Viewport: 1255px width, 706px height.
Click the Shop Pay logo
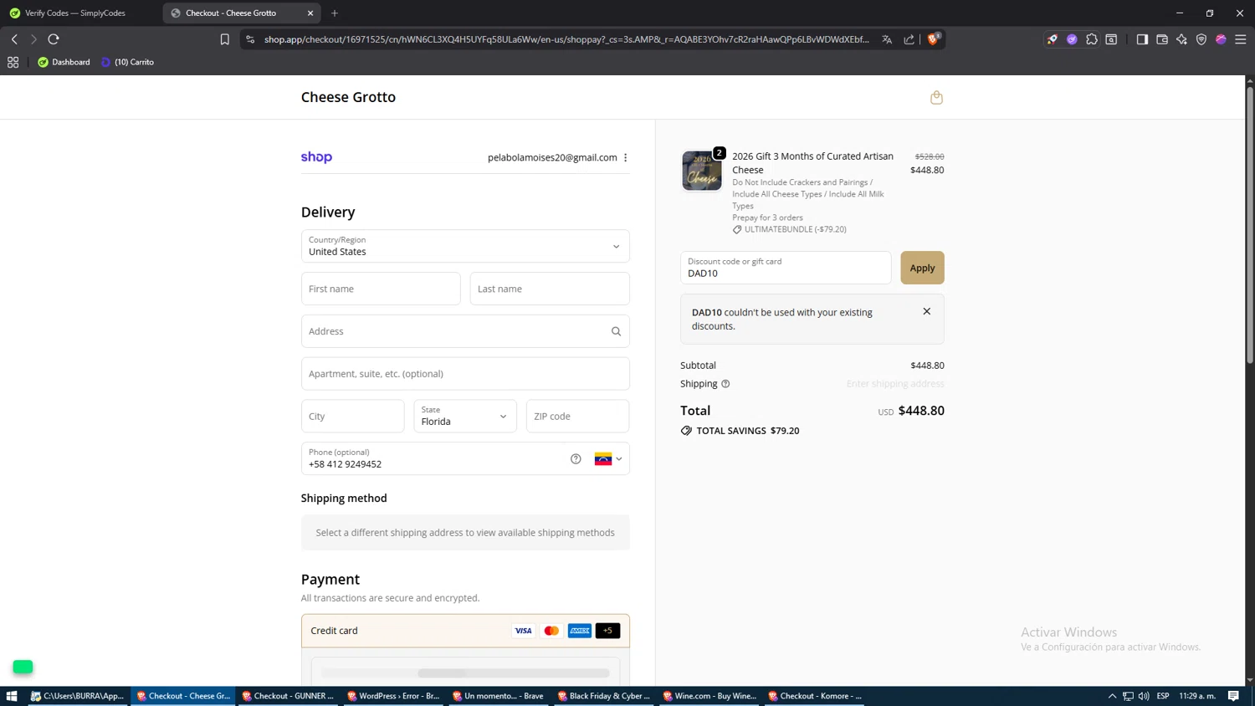[x=316, y=157]
